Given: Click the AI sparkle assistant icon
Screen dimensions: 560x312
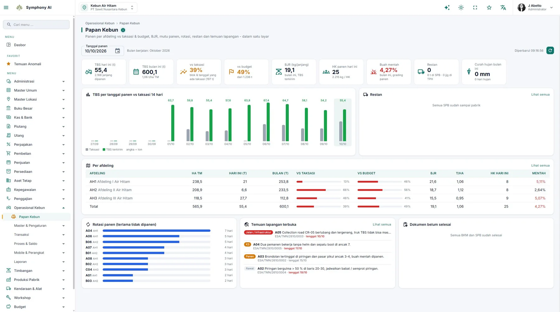Looking at the screenshot, I should 447,7.
